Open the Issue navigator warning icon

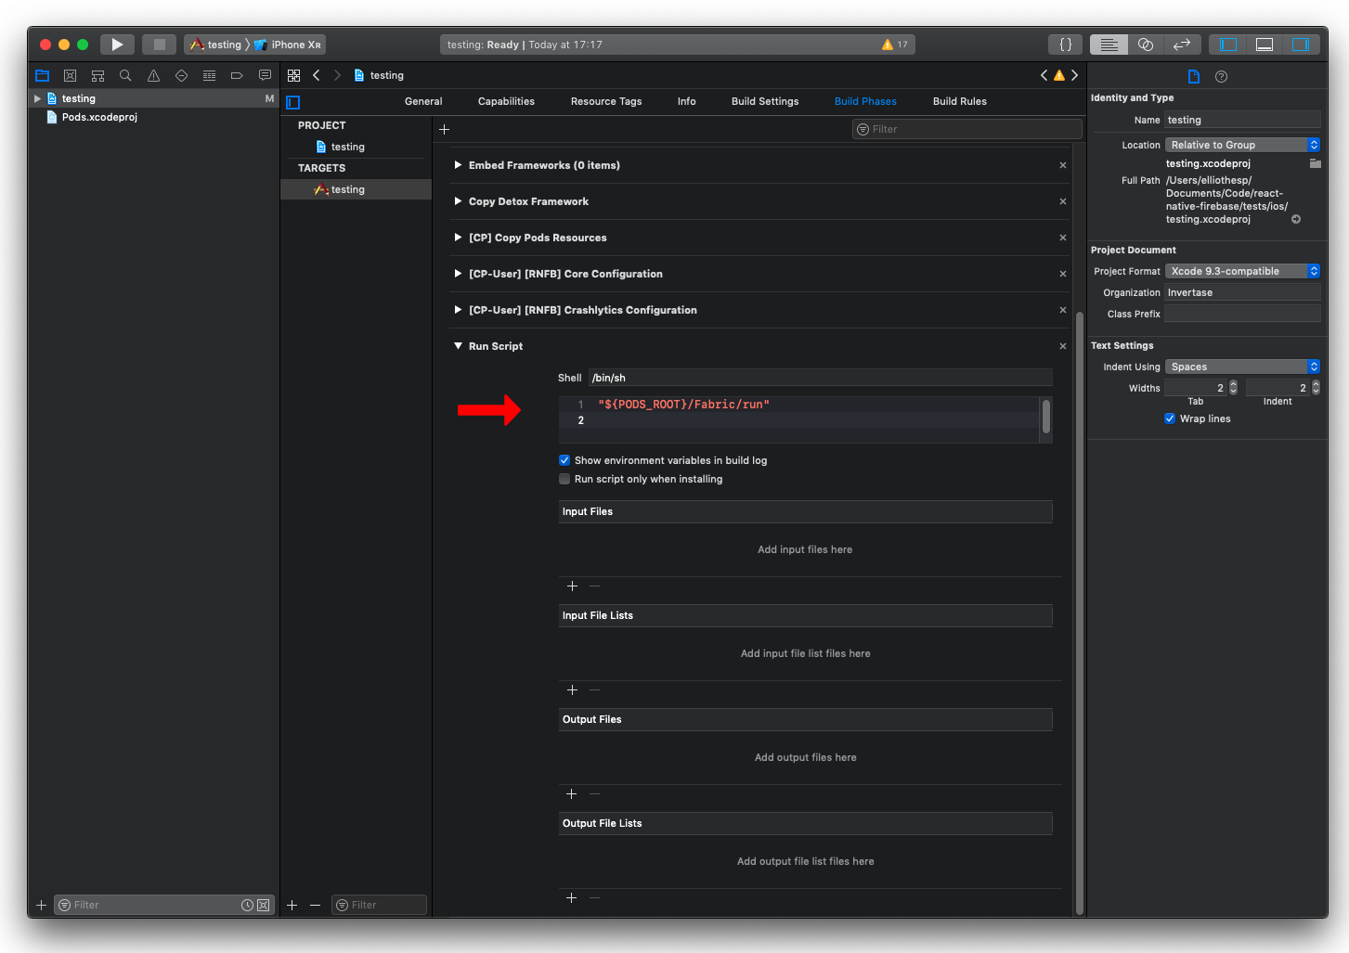153,76
